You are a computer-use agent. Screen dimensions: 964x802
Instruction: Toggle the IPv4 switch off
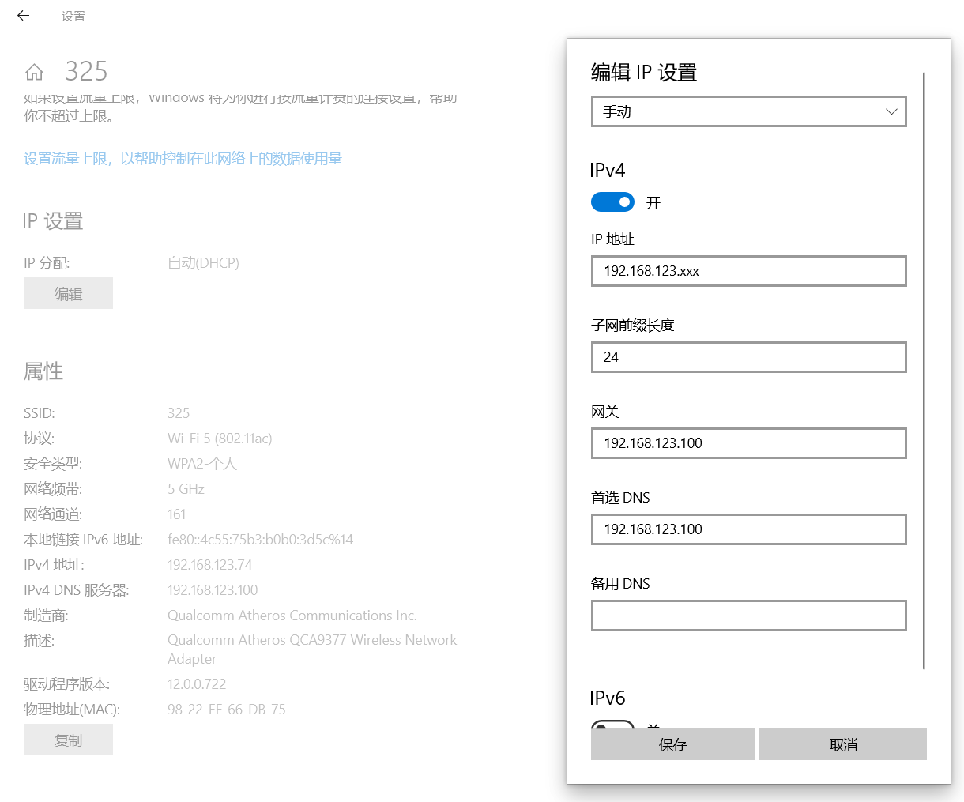[x=612, y=202]
